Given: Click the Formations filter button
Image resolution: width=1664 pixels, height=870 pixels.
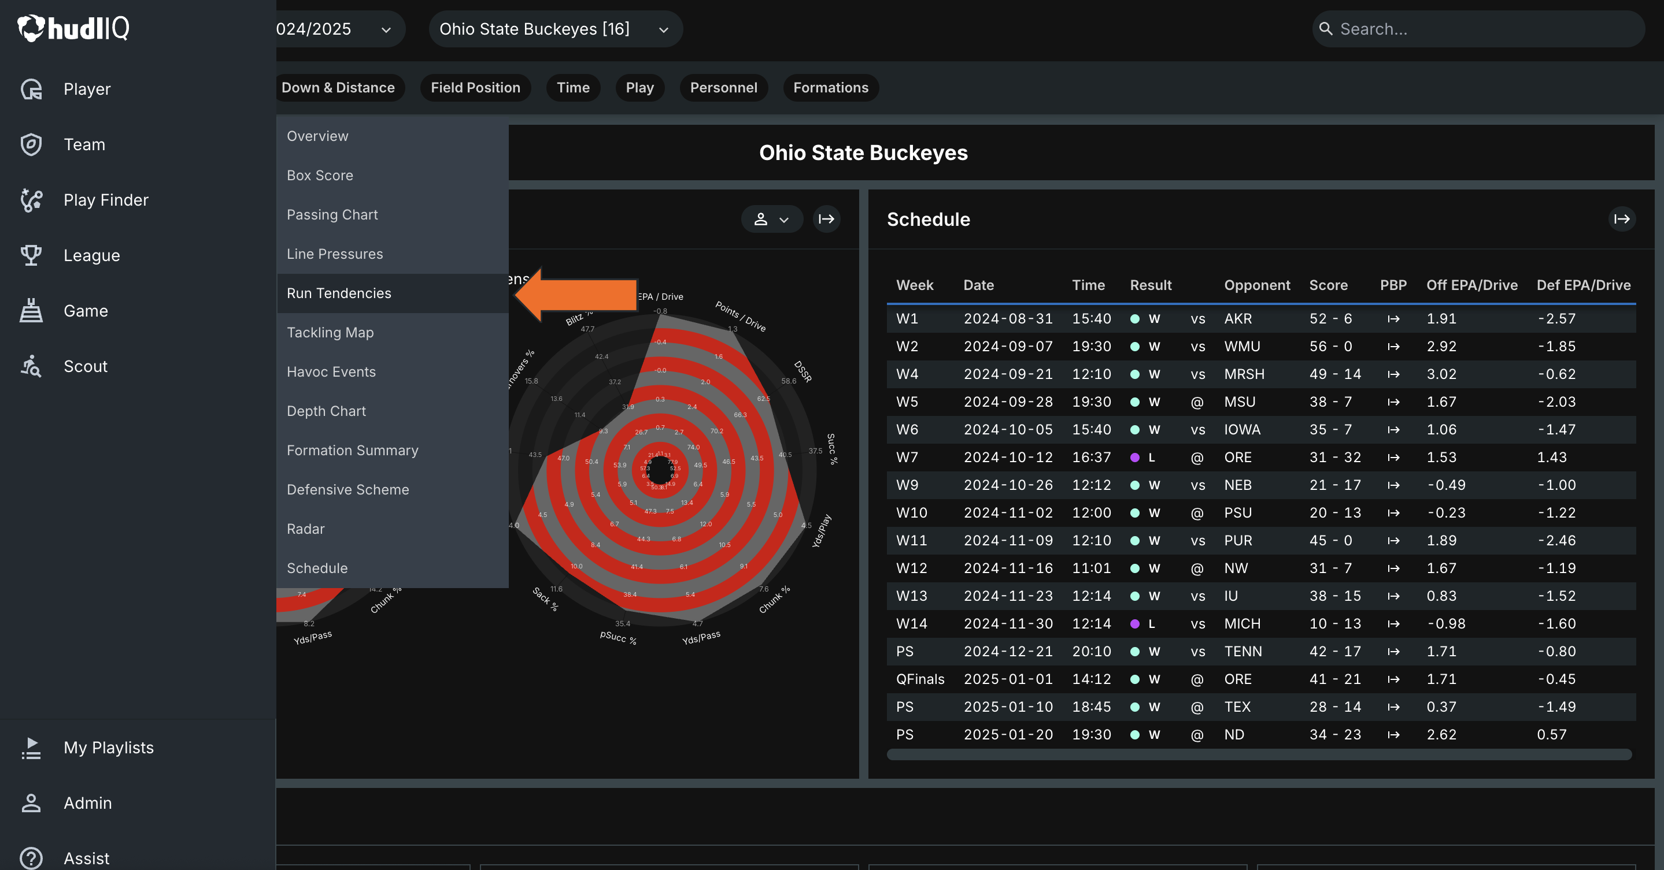Looking at the screenshot, I should point(831,88).
